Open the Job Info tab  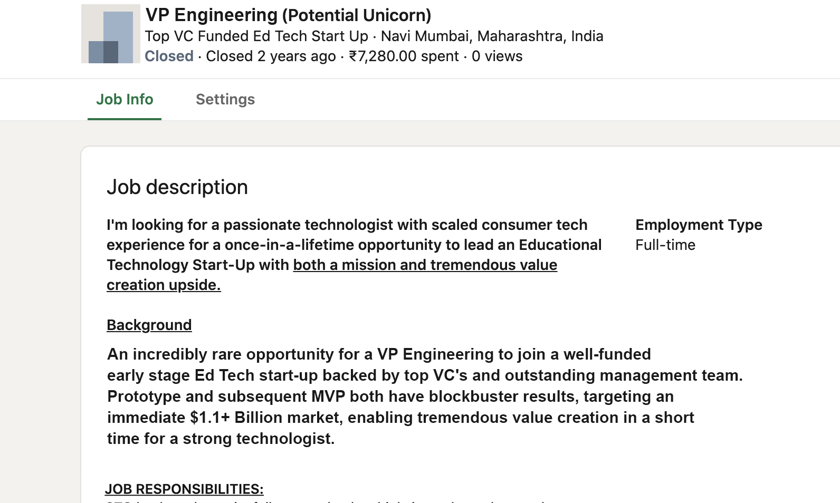tap(125, 99)
